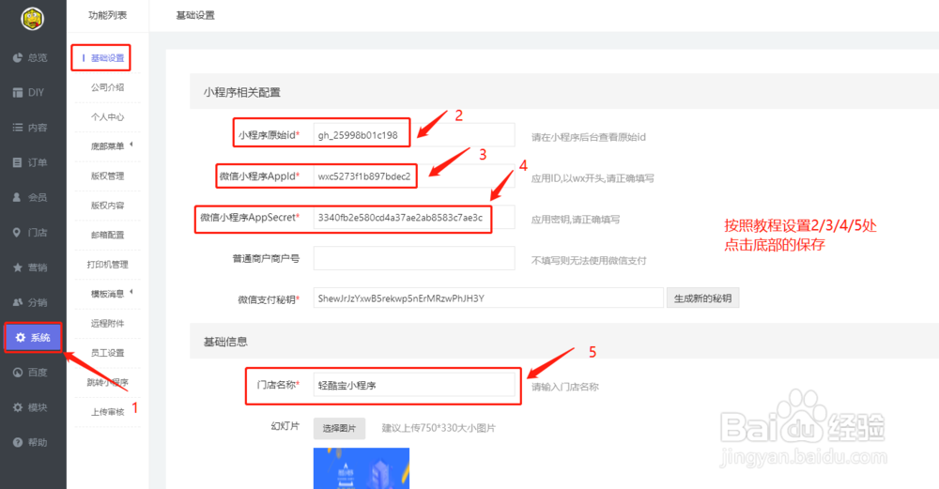Open 门店 location pin icon

pyautogui.click(x=17, y=232)
